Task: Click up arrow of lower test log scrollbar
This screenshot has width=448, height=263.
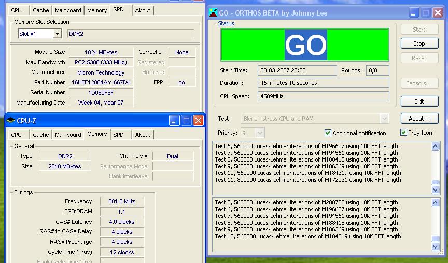Action: (x=435, y=202)
